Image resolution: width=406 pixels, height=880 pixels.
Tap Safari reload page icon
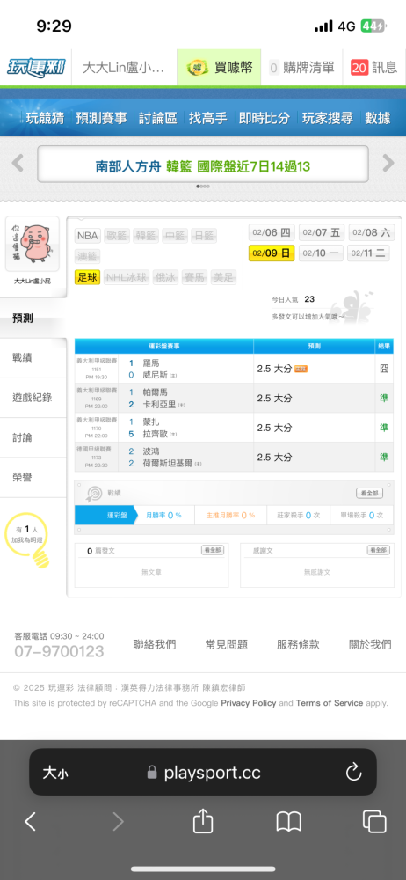pos(353,773)
